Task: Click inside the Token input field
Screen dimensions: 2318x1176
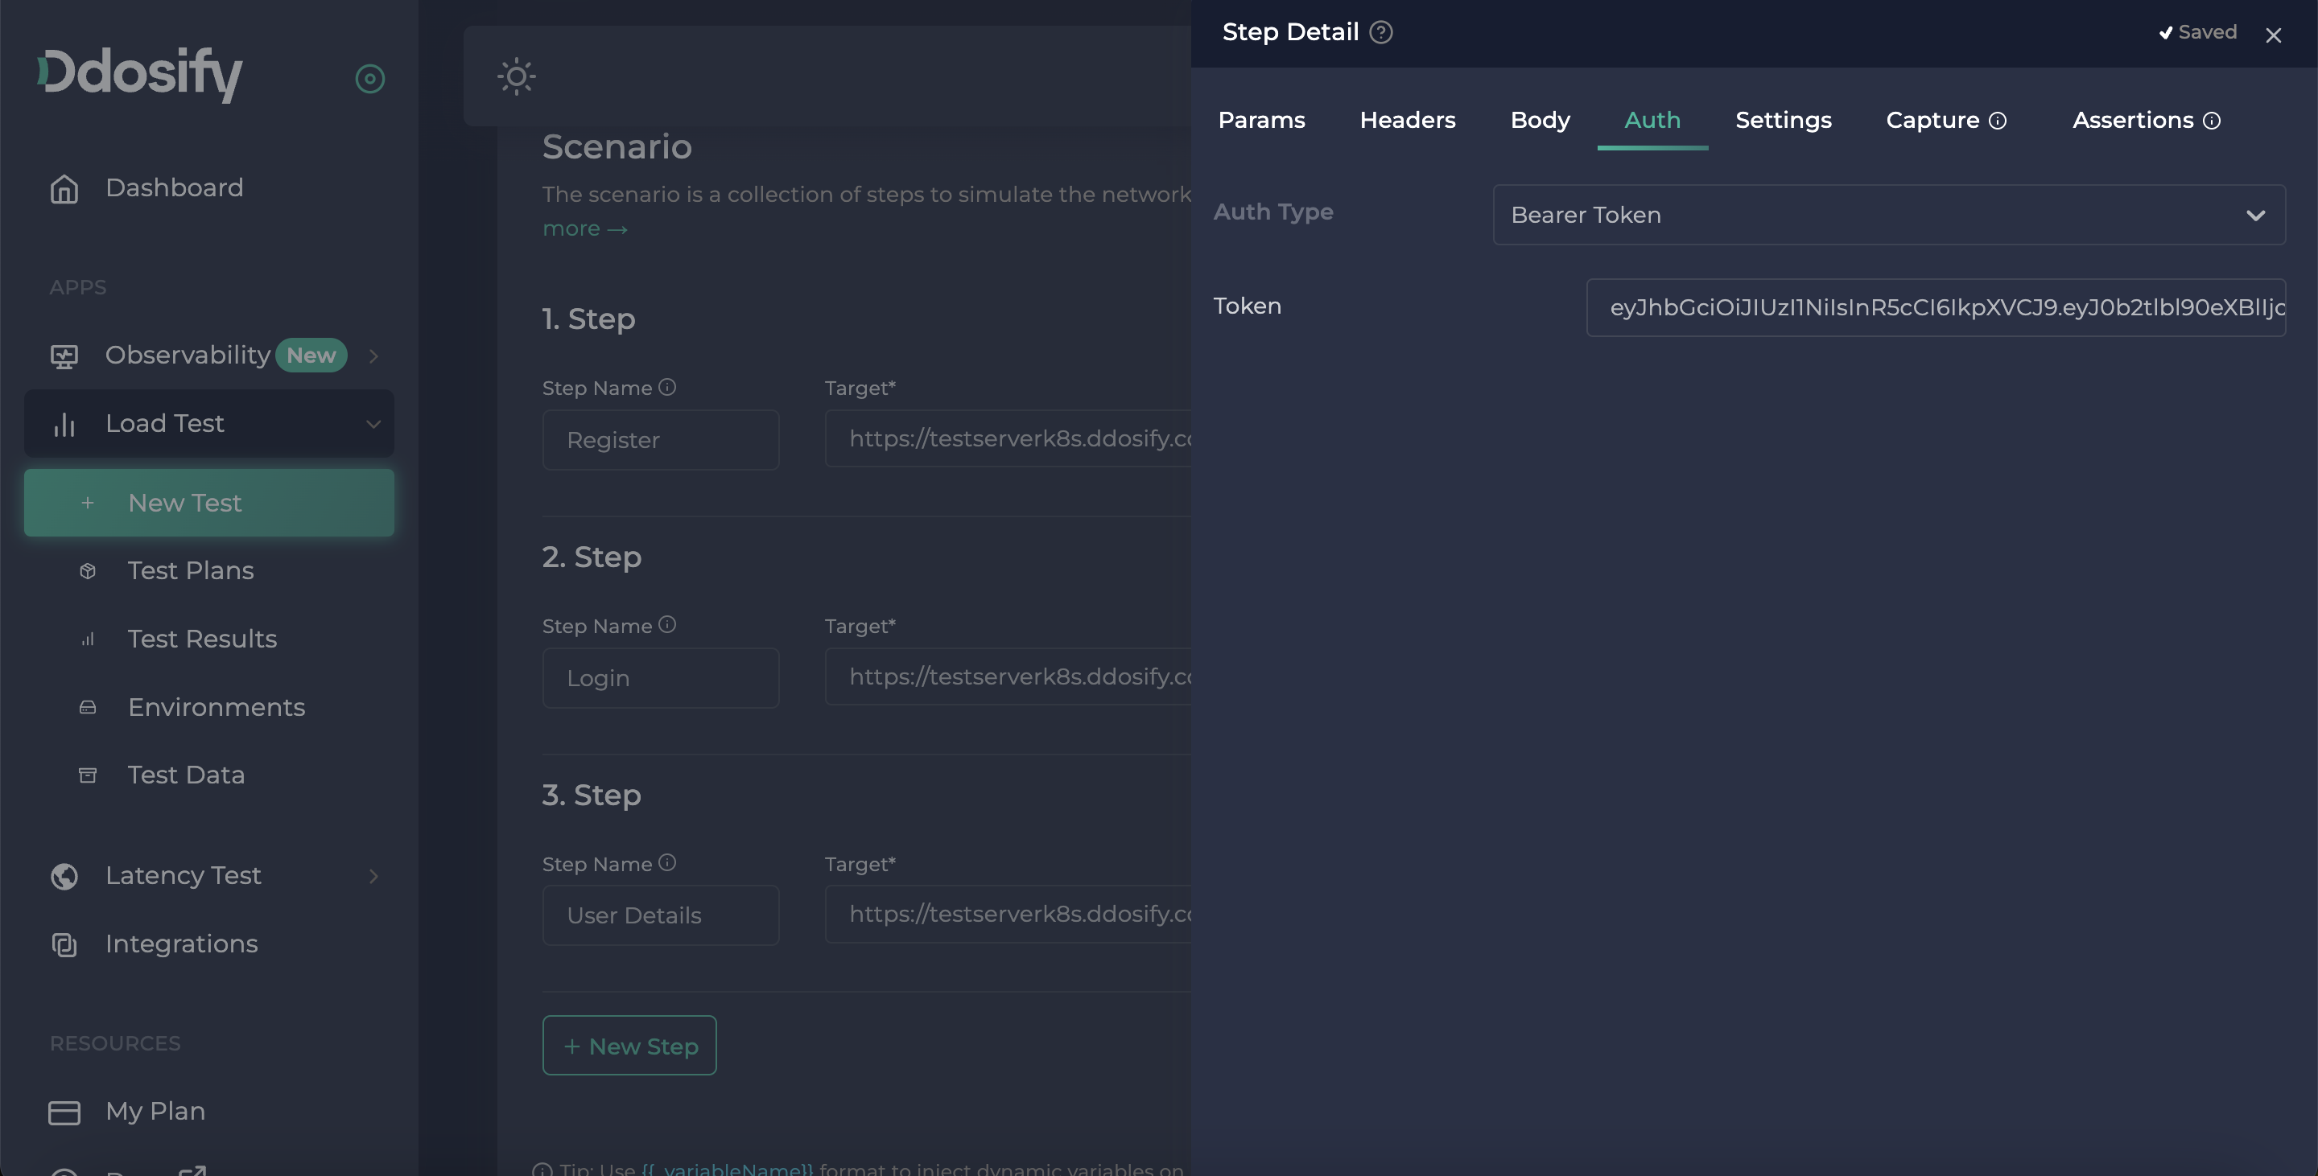Action: [1936, 306]
